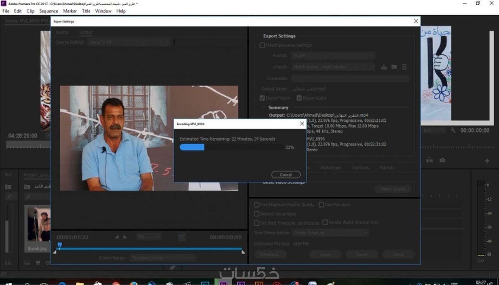
Task: Open Time Interpolation Frame Sampling dropdown
Action: pos(331,232)
